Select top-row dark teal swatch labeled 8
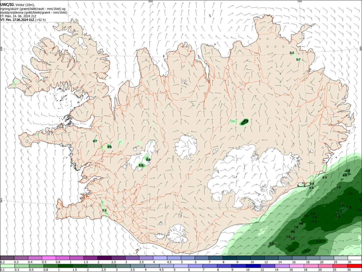 (x=230, y=258)
